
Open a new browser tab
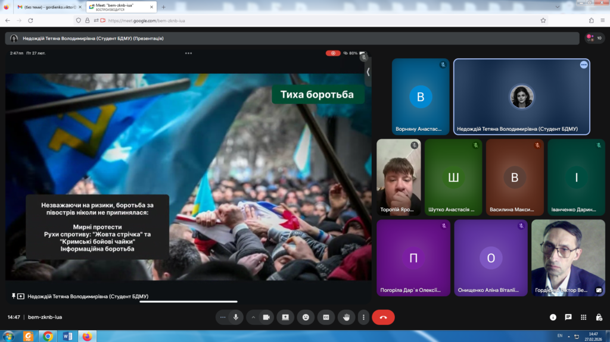click(164, 7)
